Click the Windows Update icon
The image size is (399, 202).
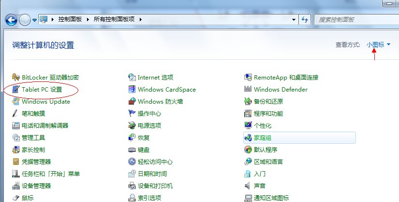point(16,101)
